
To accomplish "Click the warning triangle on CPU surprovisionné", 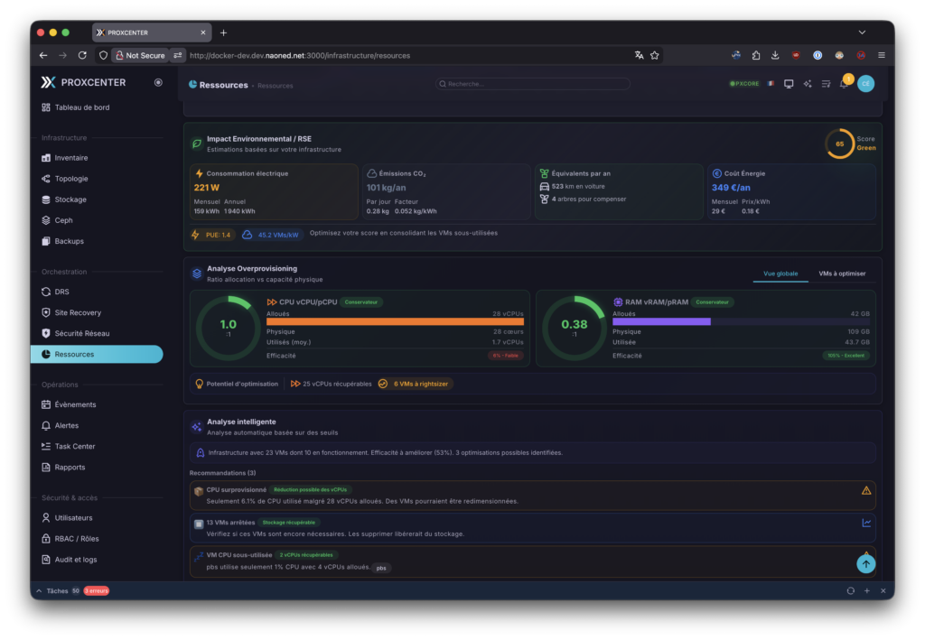I will pyautogui.click(x=865, y=490).
